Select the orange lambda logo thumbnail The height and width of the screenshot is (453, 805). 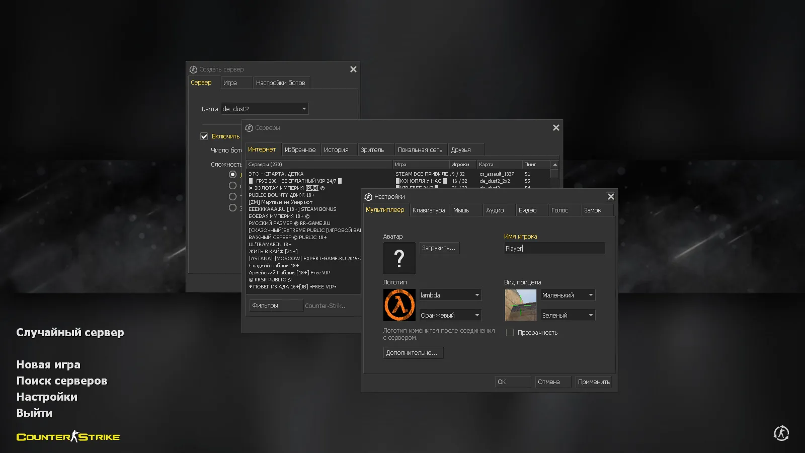tap(399, 305)
